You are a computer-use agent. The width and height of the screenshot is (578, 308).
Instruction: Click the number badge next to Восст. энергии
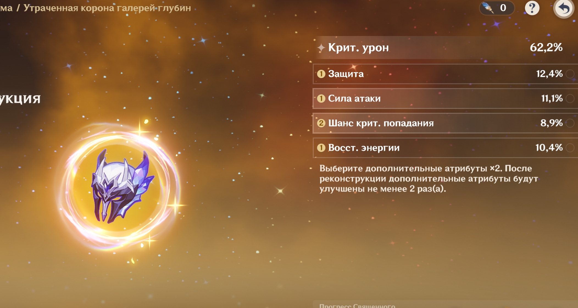click(x=321, y=148)
